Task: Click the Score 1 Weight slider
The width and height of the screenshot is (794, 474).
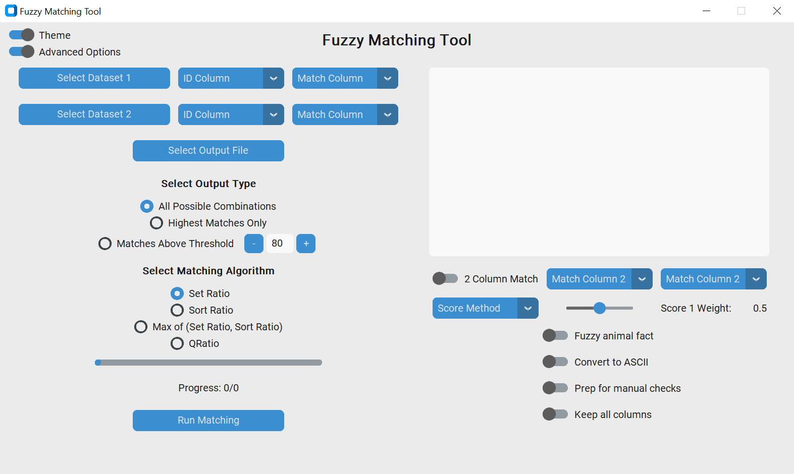Action: tap(600, 308)
